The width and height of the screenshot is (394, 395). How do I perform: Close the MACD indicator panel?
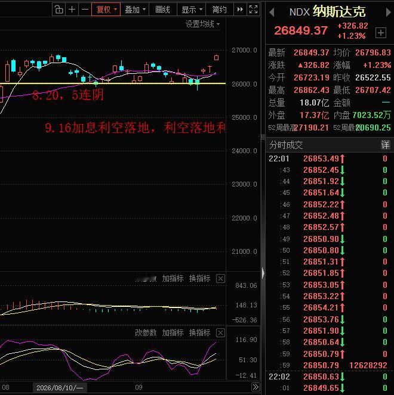(x=220, y=279)
